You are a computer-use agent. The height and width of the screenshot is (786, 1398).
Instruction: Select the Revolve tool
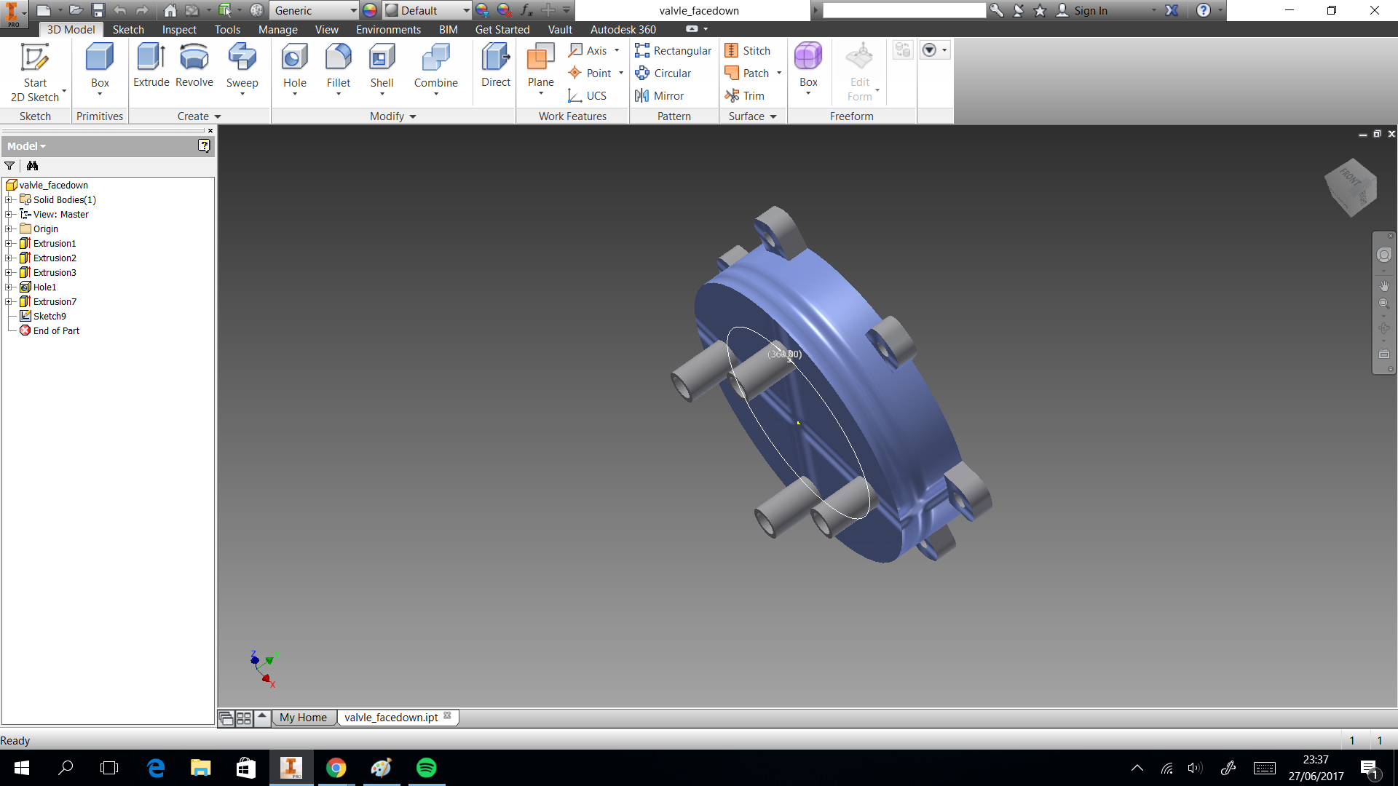pos(194,65)
